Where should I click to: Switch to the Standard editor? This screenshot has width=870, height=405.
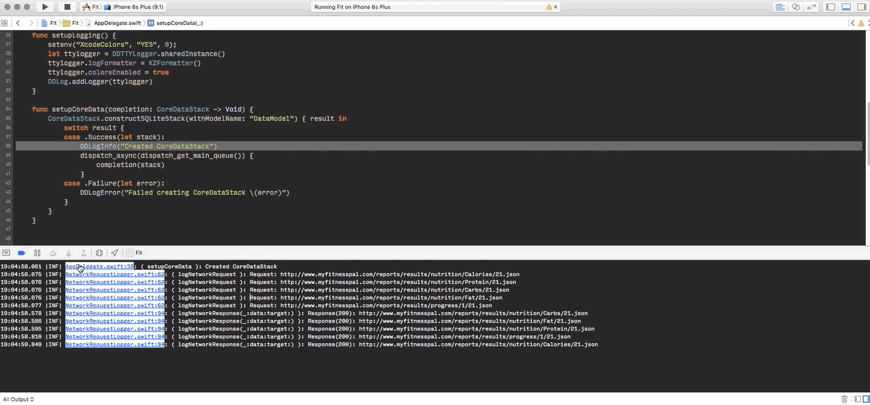click(780, 7)
